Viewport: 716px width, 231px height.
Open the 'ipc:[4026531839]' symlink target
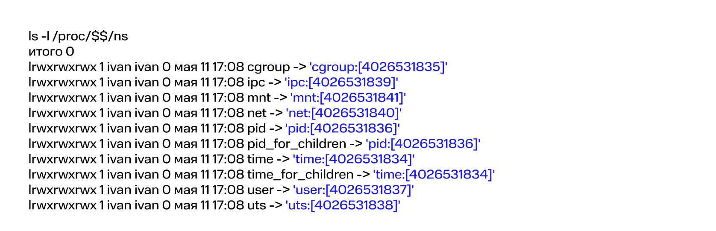pyautogui.click(x=341, y=82)
